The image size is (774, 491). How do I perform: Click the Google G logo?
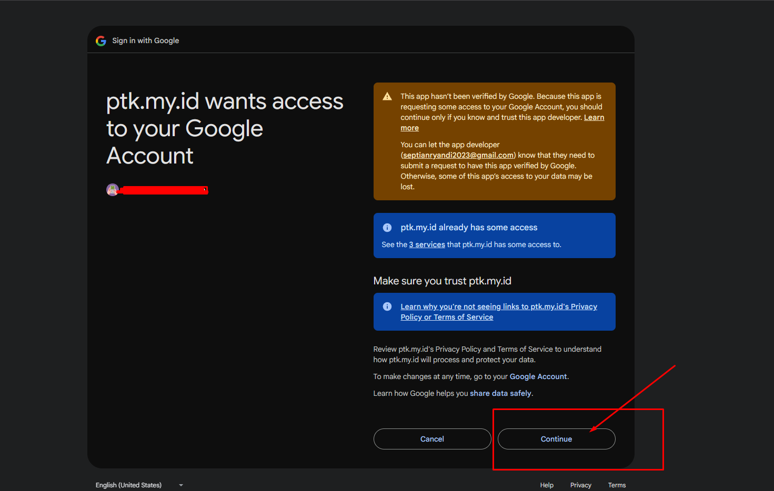point(101,40)
